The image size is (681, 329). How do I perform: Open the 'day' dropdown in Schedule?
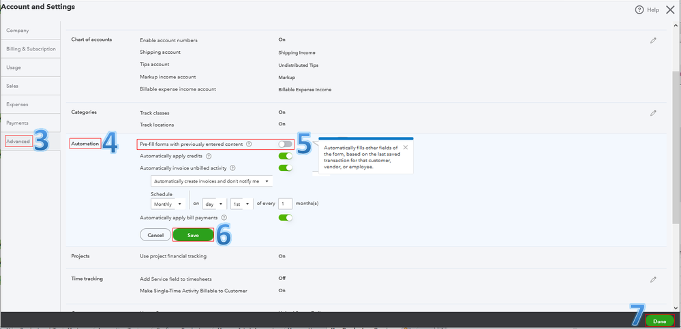click(215, 204)
